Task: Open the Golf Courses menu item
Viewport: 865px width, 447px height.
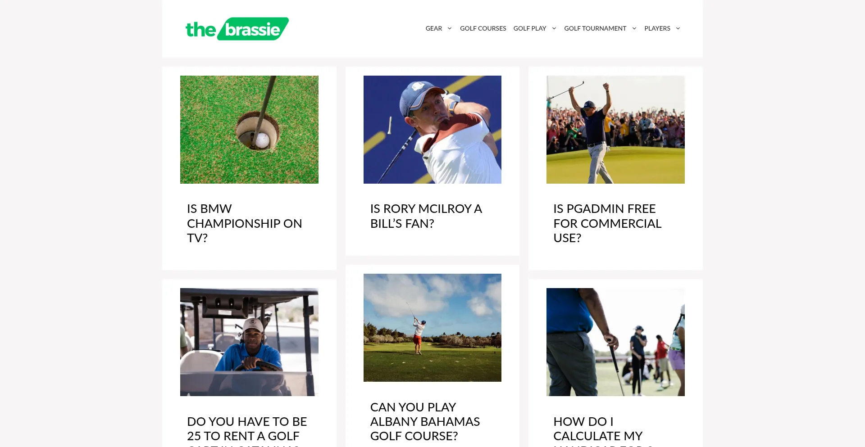Action: 483,28
